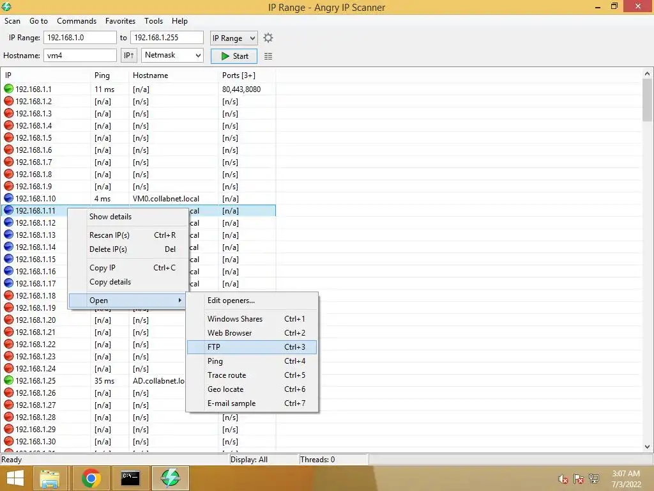The height and width of the screenshot is (491, 654).
Task: Click the starting IP field 192.168.1.0
Action: pos(80,38)
